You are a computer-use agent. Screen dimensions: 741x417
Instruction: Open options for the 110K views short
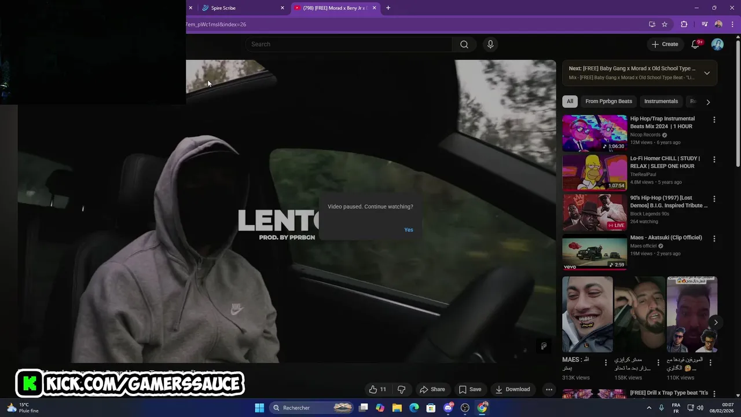pos(711,363)
